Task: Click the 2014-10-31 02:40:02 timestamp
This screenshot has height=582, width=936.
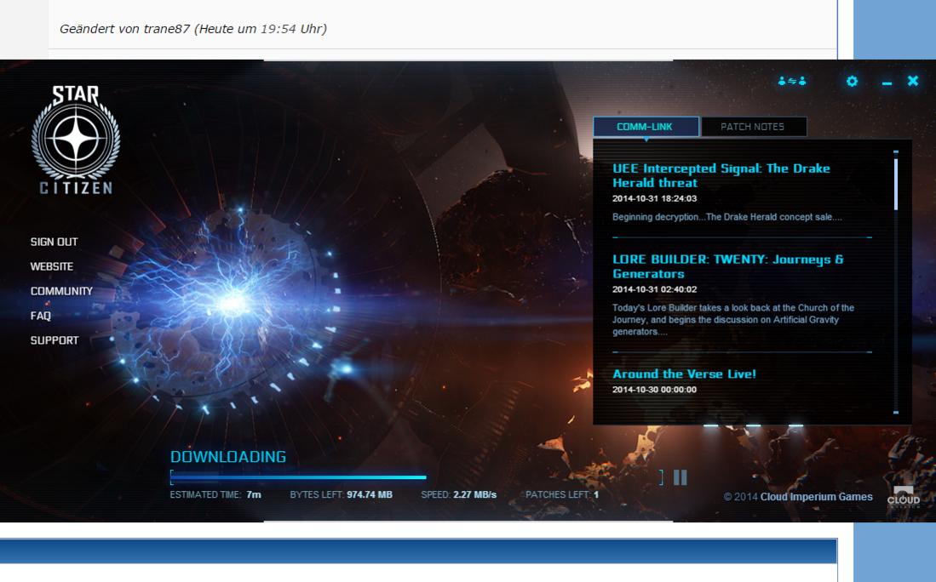Action: (654, 289)
